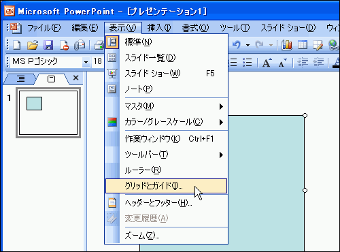Screen dimensions: 340x252
Task: Open ズーム(Z)... dialog
Action: coord(166,236)
